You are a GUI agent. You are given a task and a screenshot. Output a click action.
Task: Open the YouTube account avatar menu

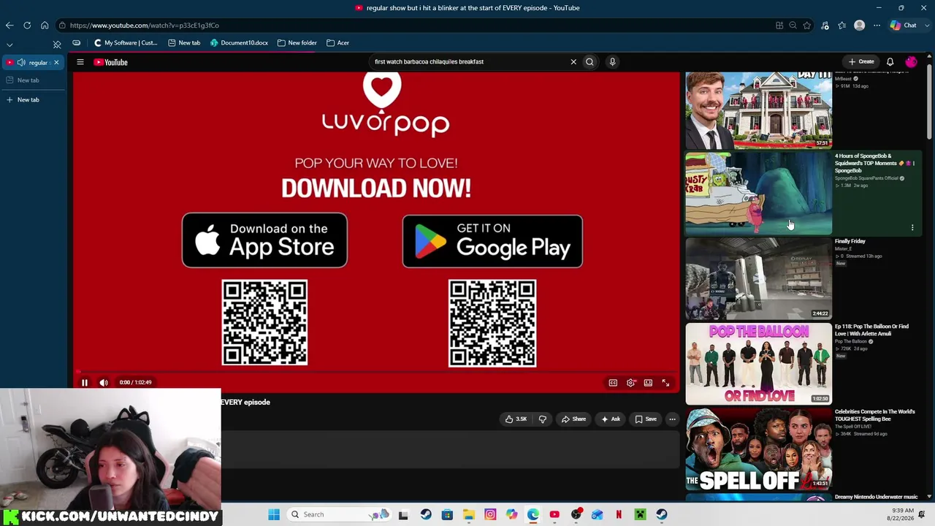coord(911,62)
